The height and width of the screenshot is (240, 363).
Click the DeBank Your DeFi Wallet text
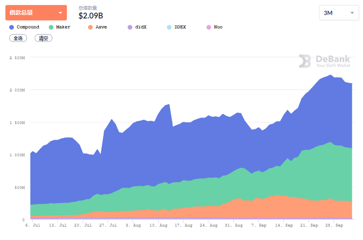pos(333,61)
